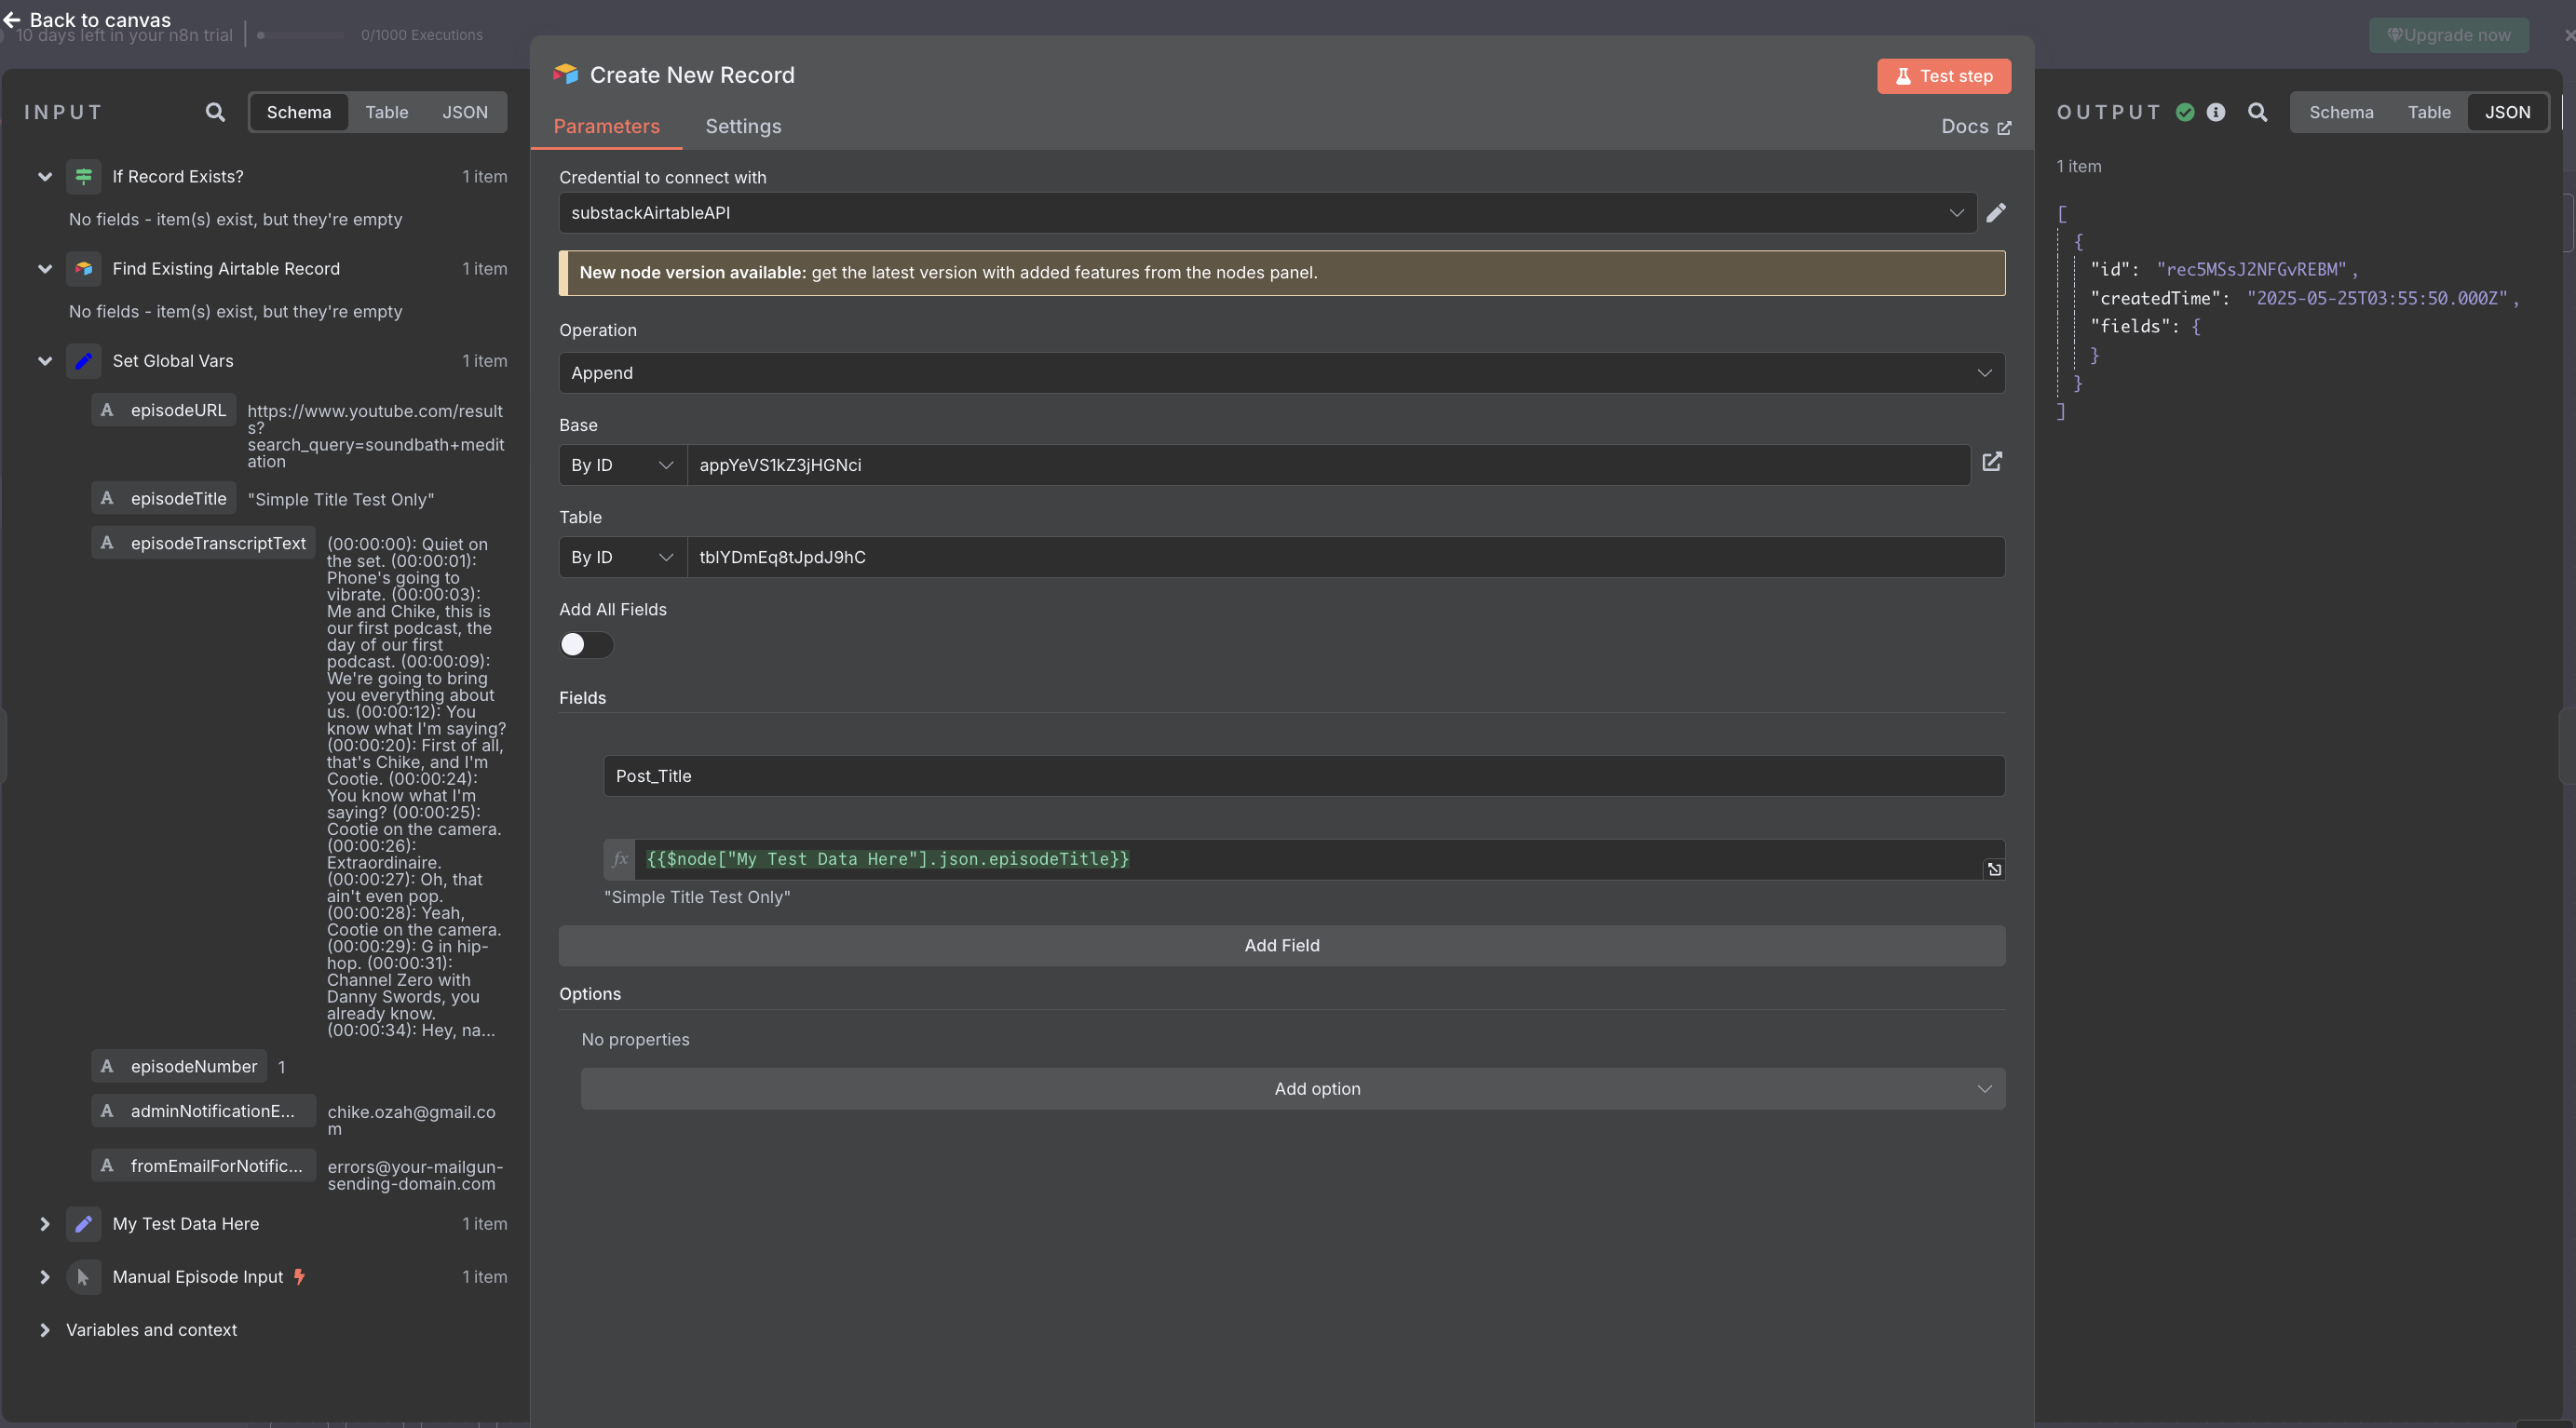Screen dimensions: 2576x1428
Task: Search the output panel data
Action: tap(2257, 112)
